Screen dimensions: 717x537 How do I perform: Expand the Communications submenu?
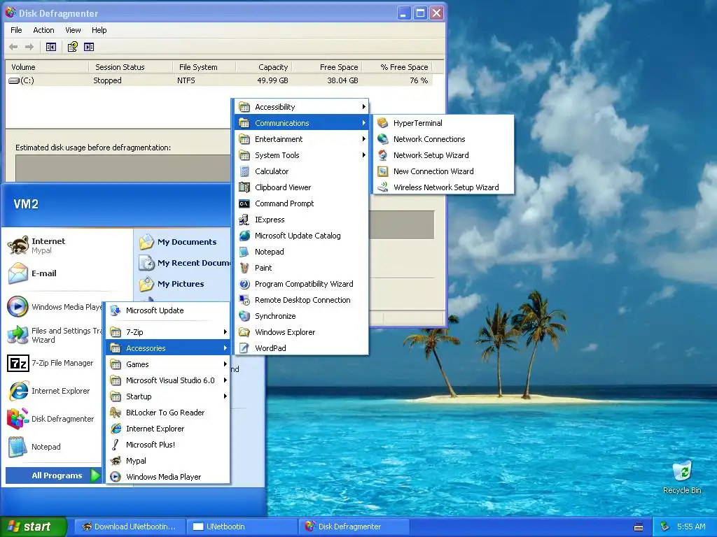tap(302, 123)
